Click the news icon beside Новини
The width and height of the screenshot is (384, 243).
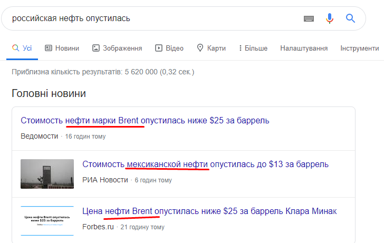[49, 48]
